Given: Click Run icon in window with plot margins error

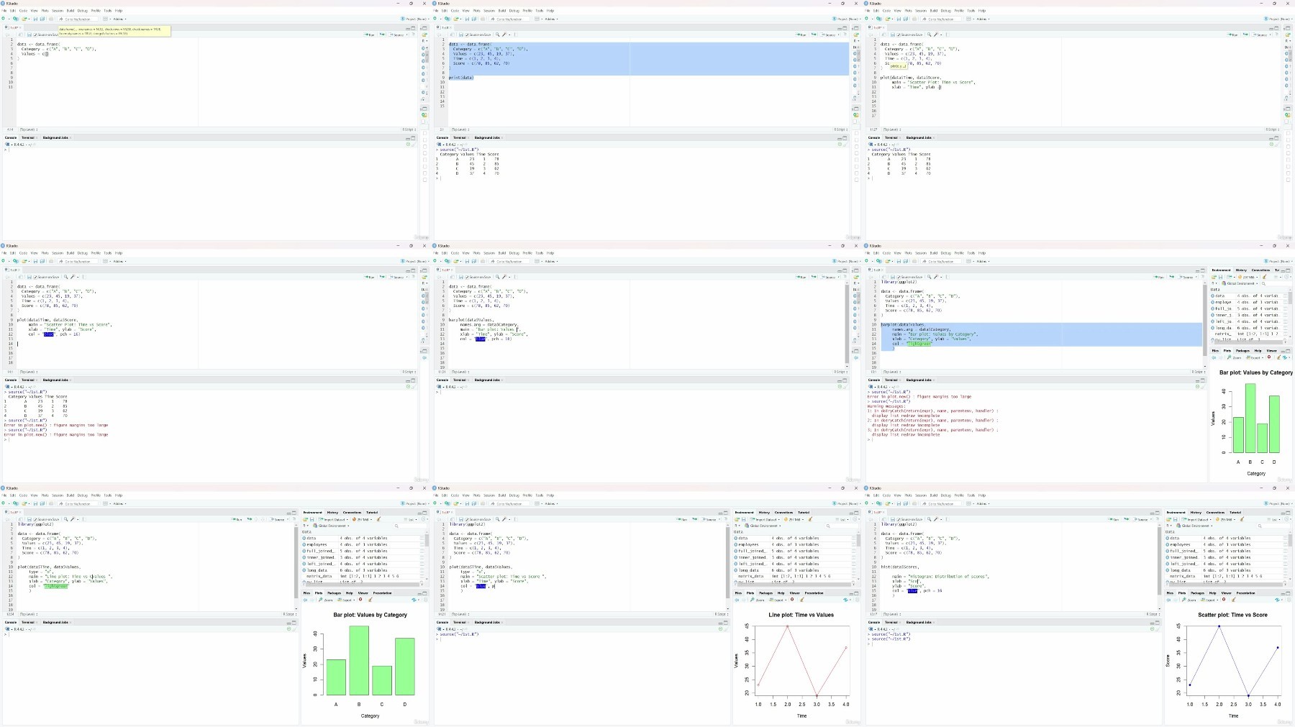Looking at the screenshot, I should (369, 277).
